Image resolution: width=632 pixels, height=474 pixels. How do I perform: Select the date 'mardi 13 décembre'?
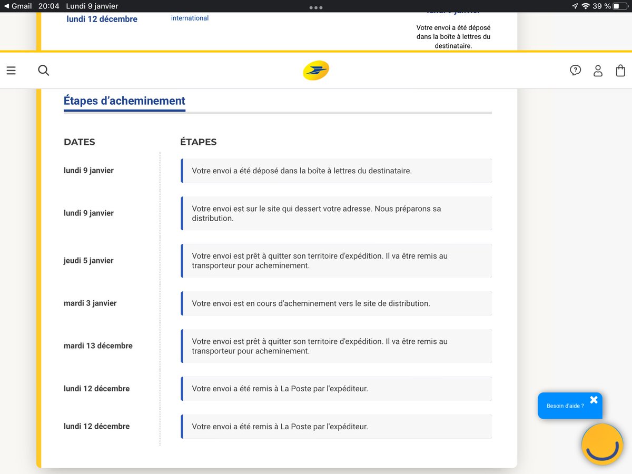(98, 345)
